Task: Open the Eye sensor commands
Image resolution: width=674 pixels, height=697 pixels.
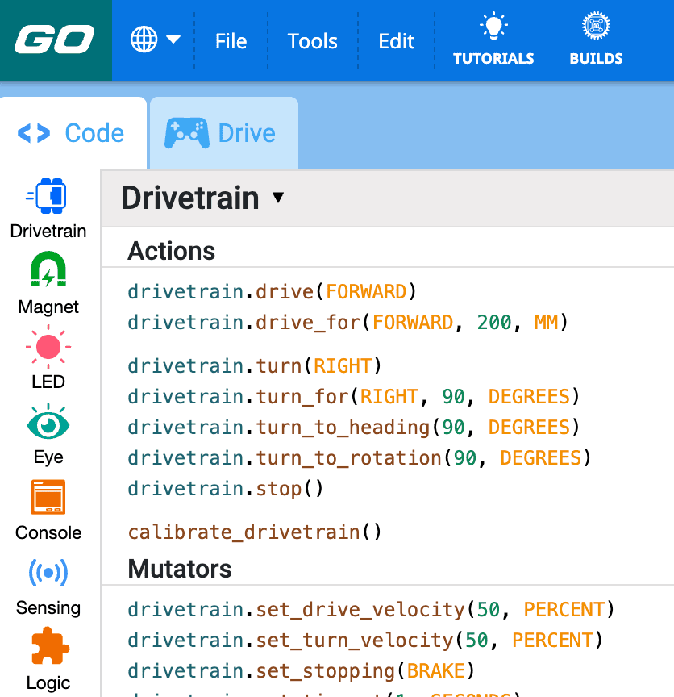Action: [48, 434]
